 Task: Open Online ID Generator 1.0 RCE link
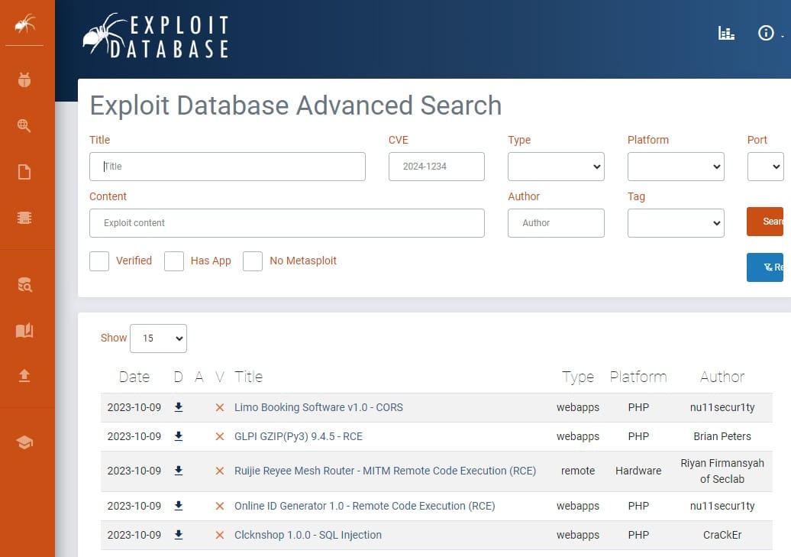coord(365,506)
